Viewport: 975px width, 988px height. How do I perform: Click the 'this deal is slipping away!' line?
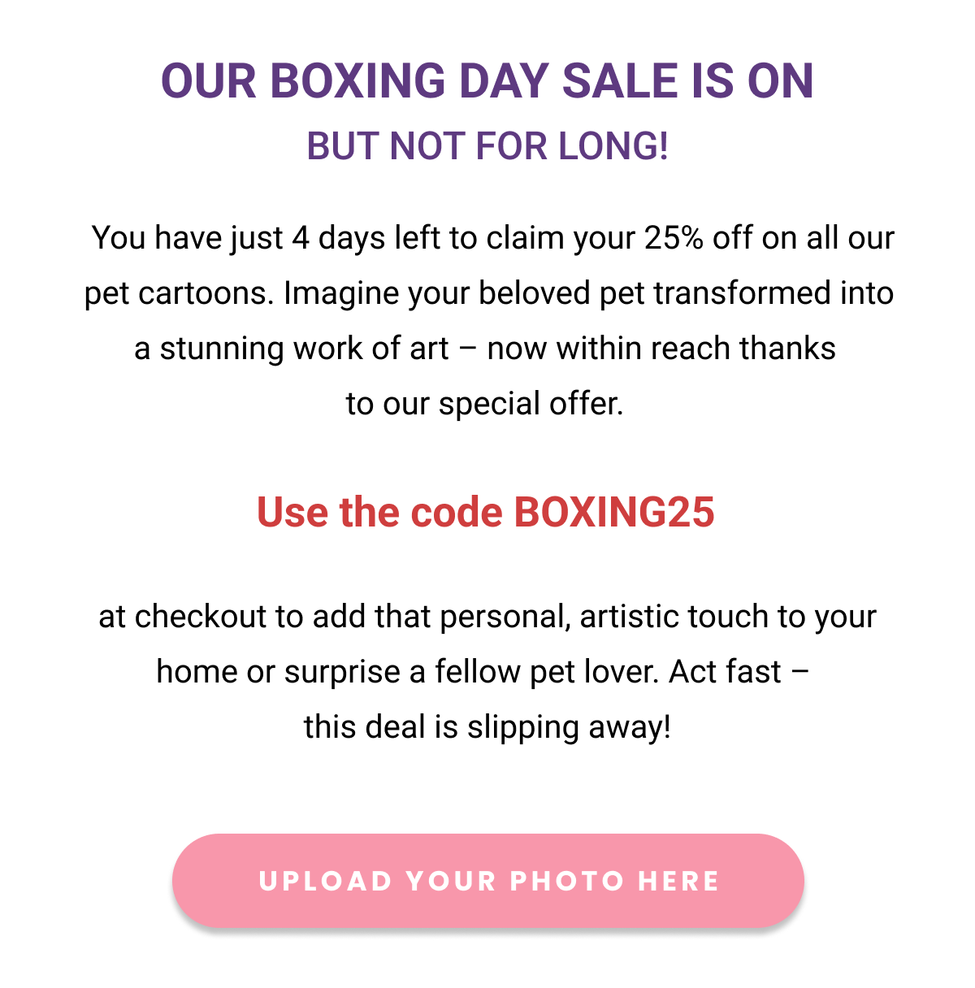tap(487, 727)
